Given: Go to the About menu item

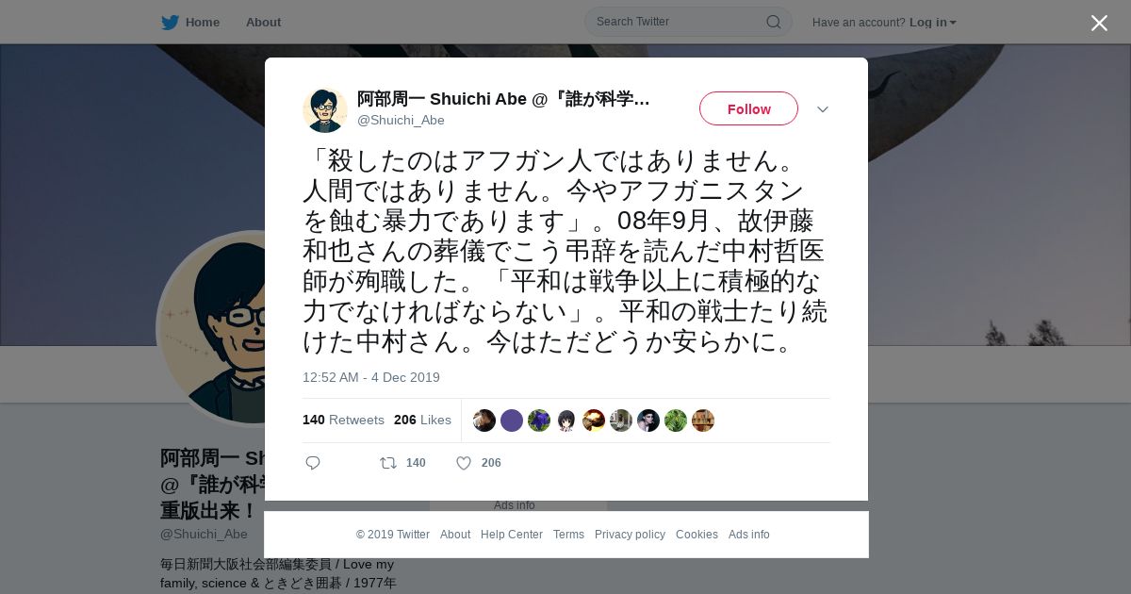Looking at the screenshot, I should click(x=263, y=22).
